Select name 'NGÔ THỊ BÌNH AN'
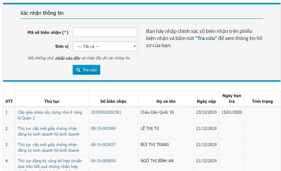Screen dimensions: 281x171 point(157,161)
